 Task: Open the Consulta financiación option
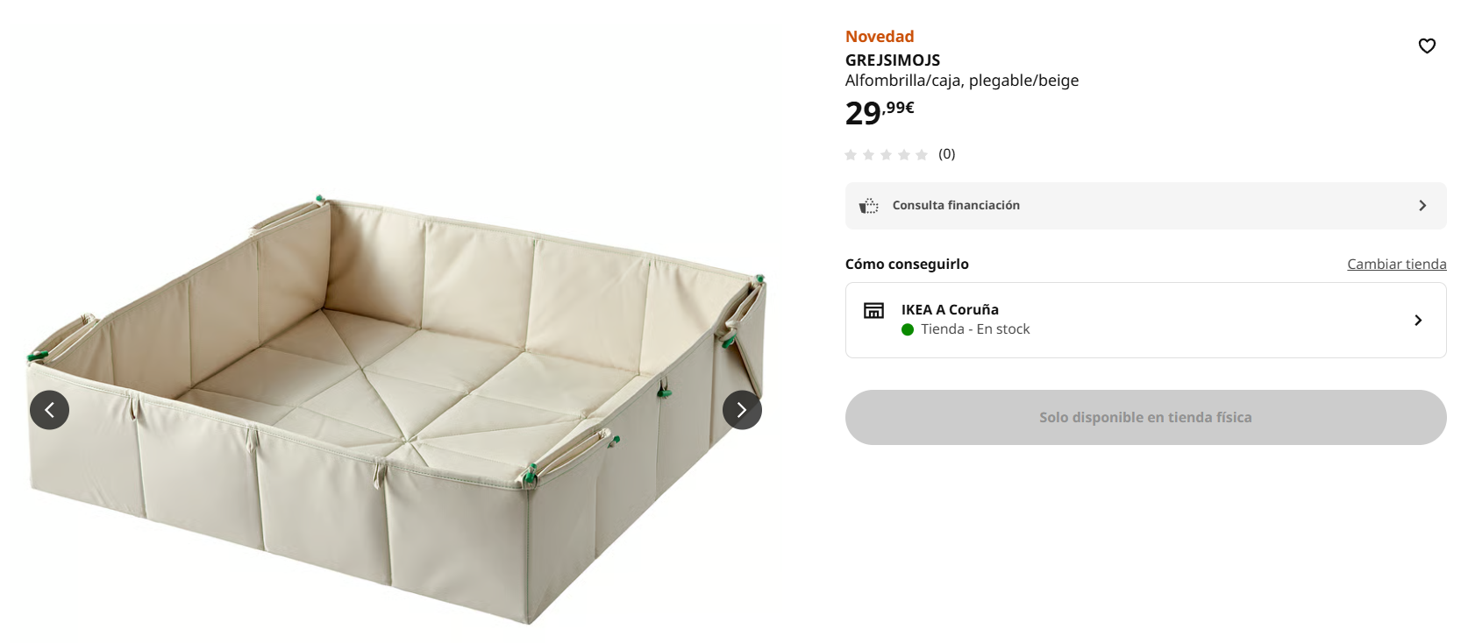click(956, 206)
